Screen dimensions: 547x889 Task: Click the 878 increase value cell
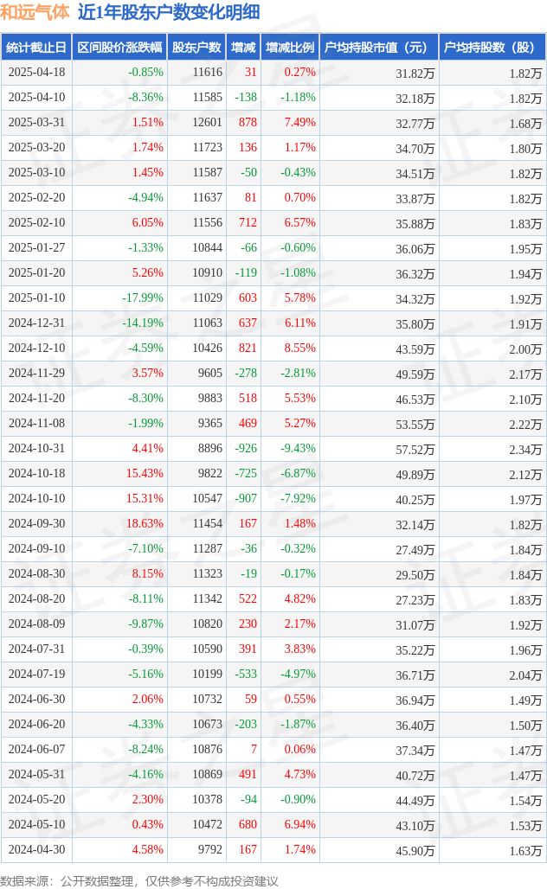point(248,123)
